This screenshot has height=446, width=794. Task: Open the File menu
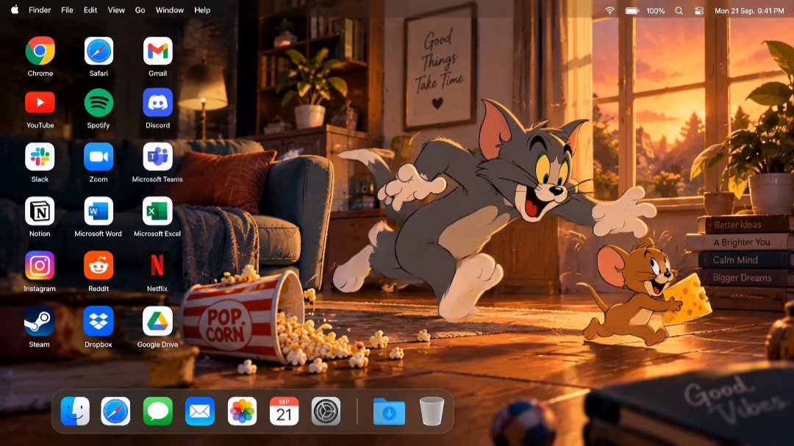tap(67, 10)
